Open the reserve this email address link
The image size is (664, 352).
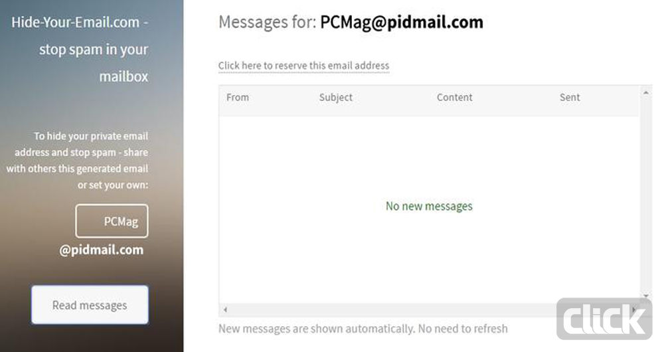[303, 66]
